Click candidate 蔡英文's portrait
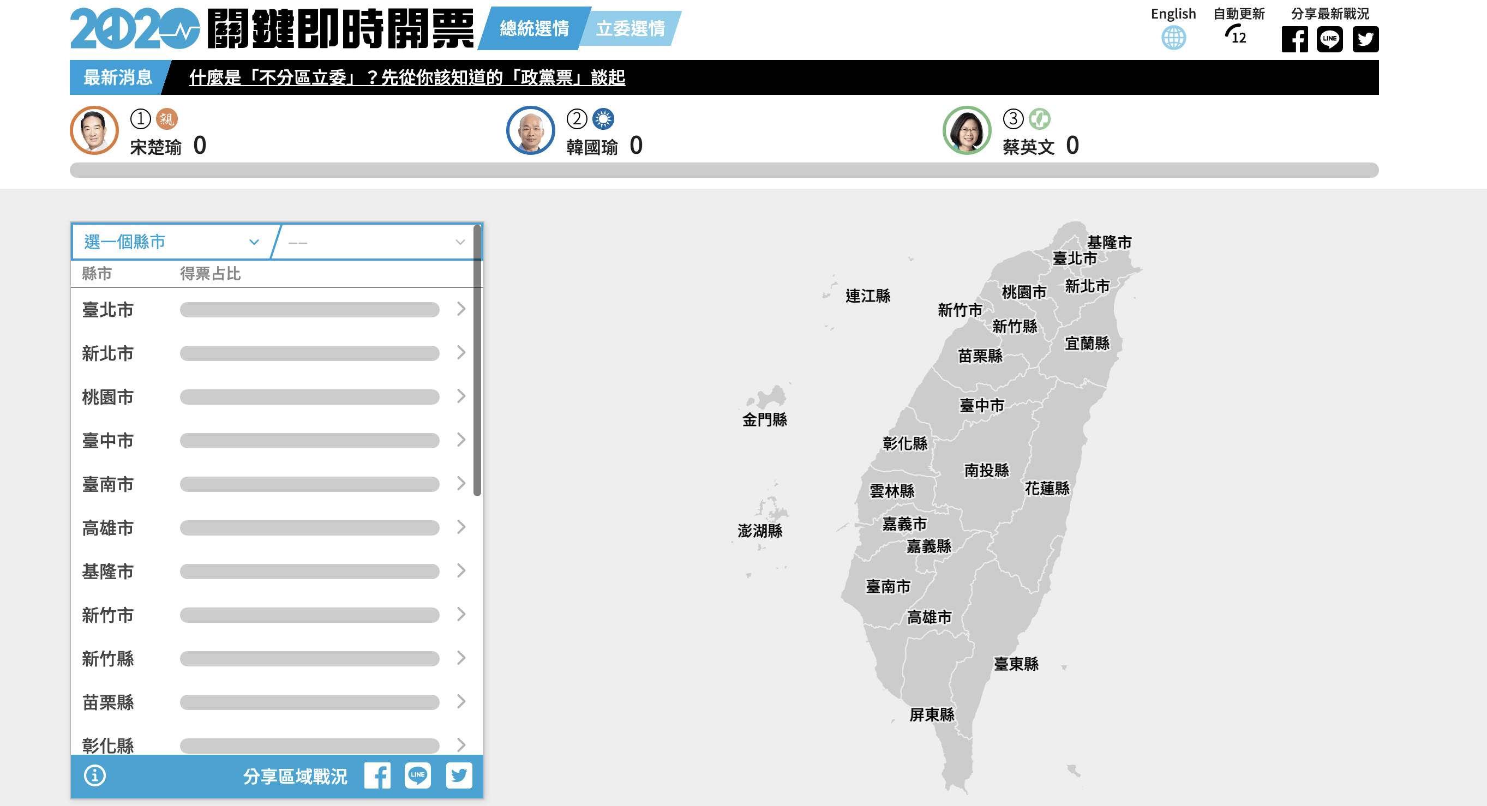 967,130
